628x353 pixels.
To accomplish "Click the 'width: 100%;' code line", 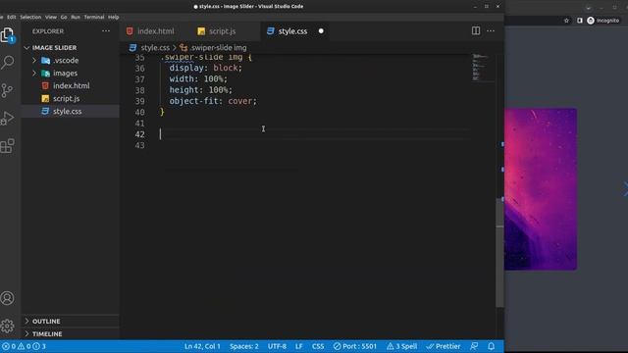I will point(198,78).
